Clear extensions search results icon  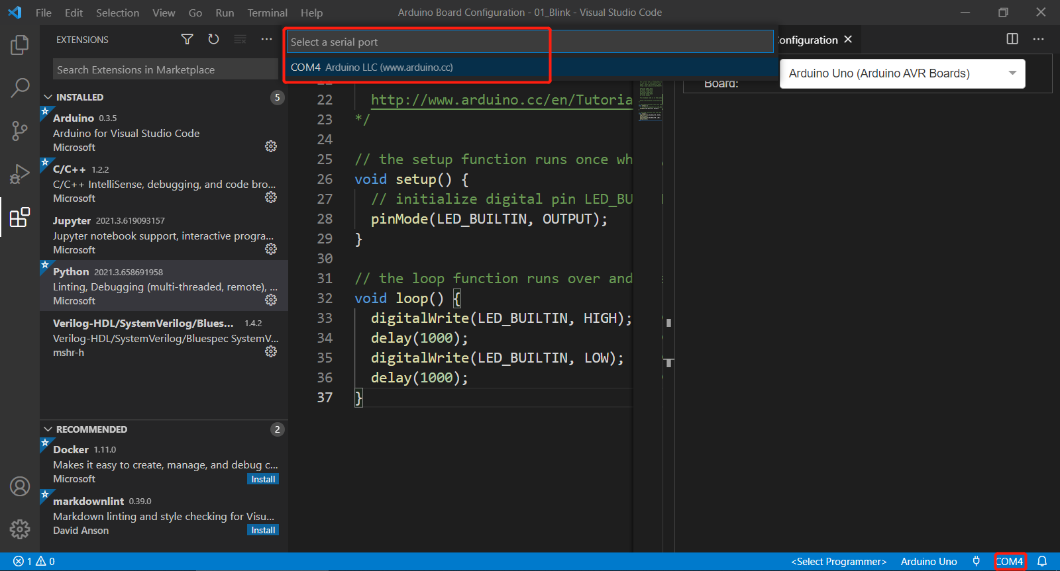(x=240, y=40)
